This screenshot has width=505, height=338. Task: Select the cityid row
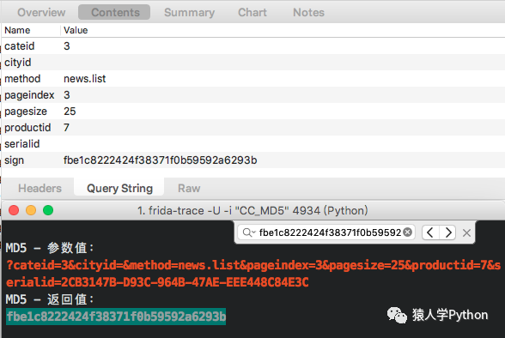click(x=252, y=62)
